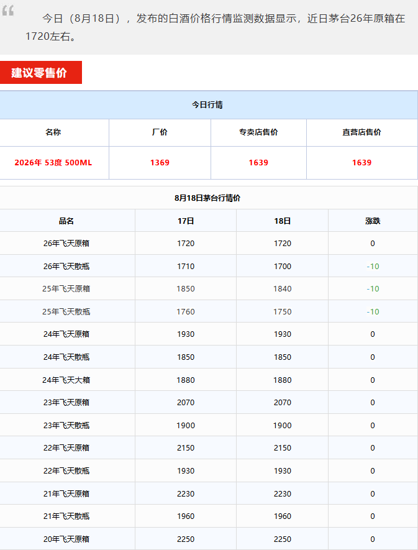Select the 24年飞天大箱 row name
418x550 pixels.
click(x=66, y=380)
